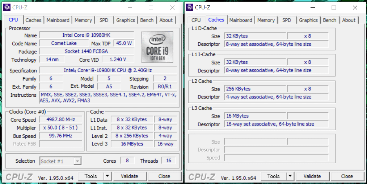Click Threads count value 16
This screenshot has width=367, height=184.
tap(169, 161)
